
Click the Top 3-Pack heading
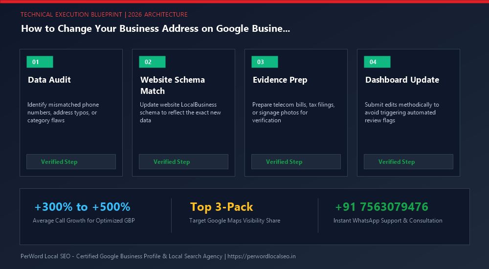coord(222,206)
